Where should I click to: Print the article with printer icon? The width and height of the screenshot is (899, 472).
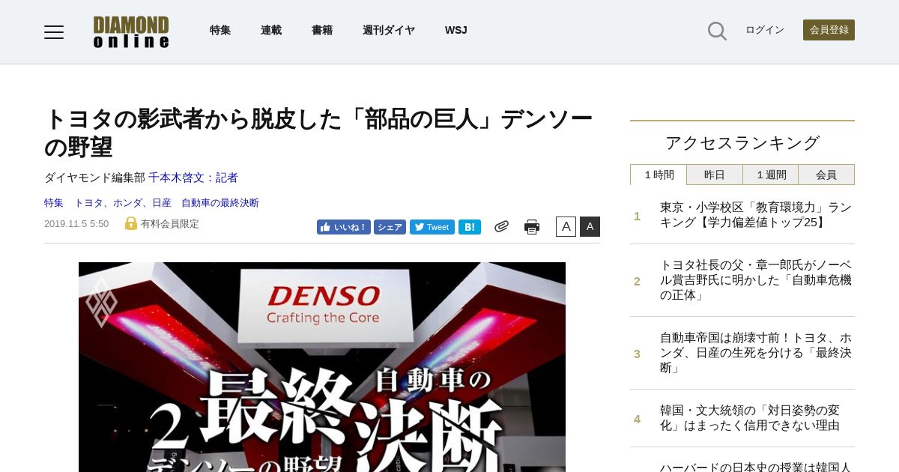tap(532, 227)
